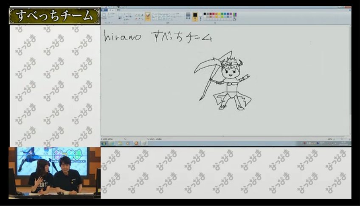Screen dimensions: 360x206
Task: Select the Color 2 box
Action: pyautogui.click(x=201, y=17)
